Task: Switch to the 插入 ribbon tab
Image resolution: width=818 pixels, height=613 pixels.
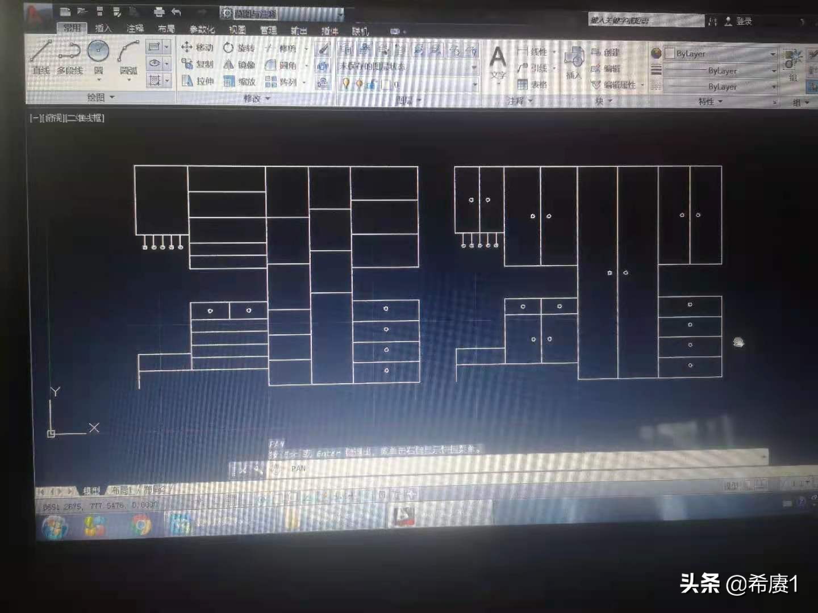Action: click(103, 28)
